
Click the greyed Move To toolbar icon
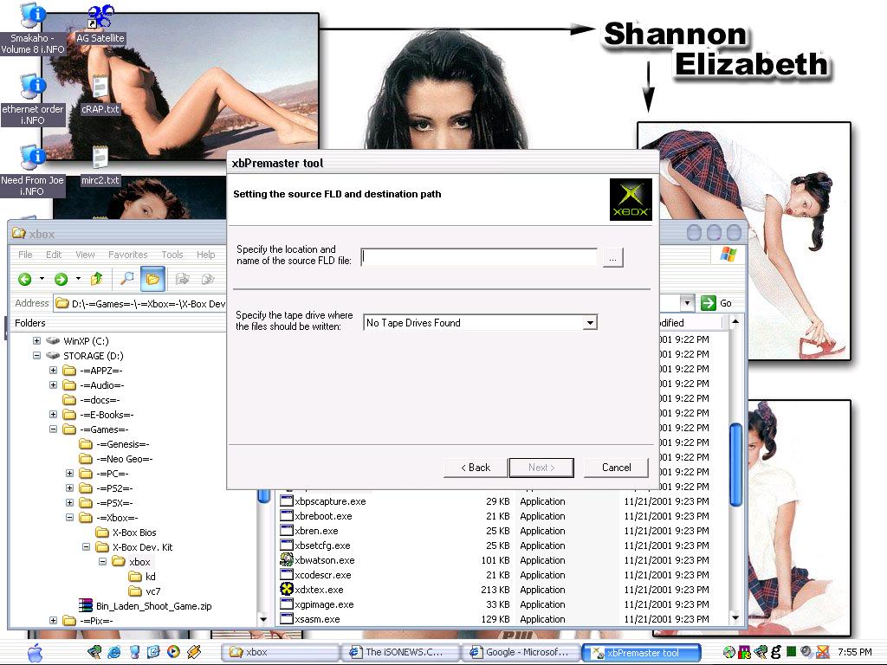click(182, 279)
